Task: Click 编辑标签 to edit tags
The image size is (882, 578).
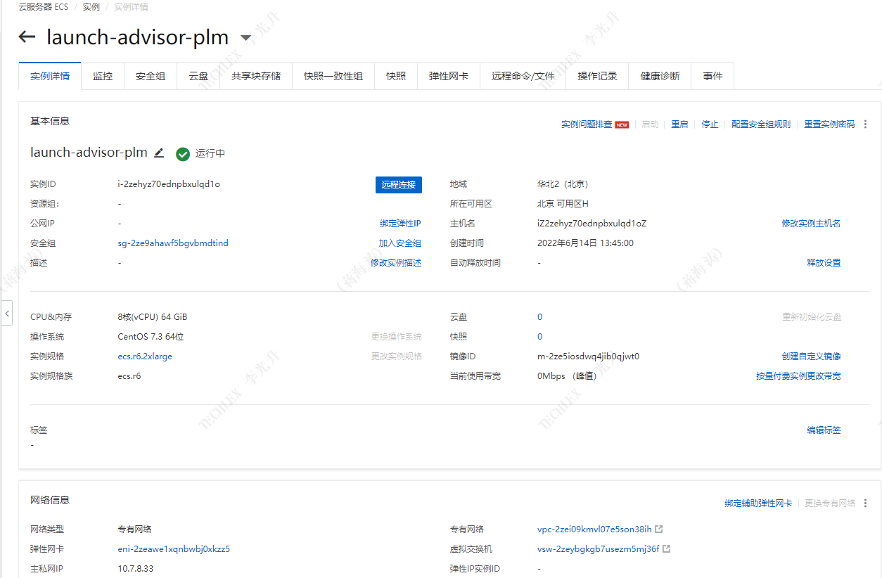Action: (824, 430)
